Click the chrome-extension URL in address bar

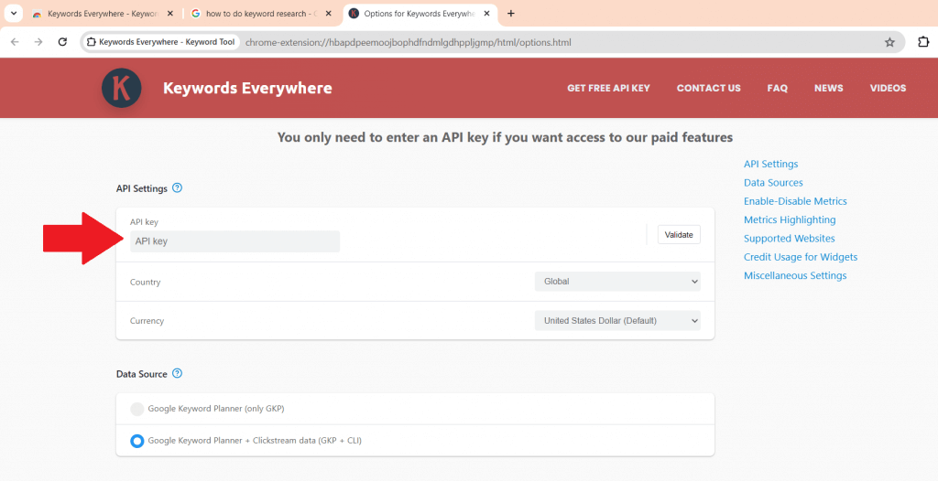pyautogui.click(x=408, y=42)
